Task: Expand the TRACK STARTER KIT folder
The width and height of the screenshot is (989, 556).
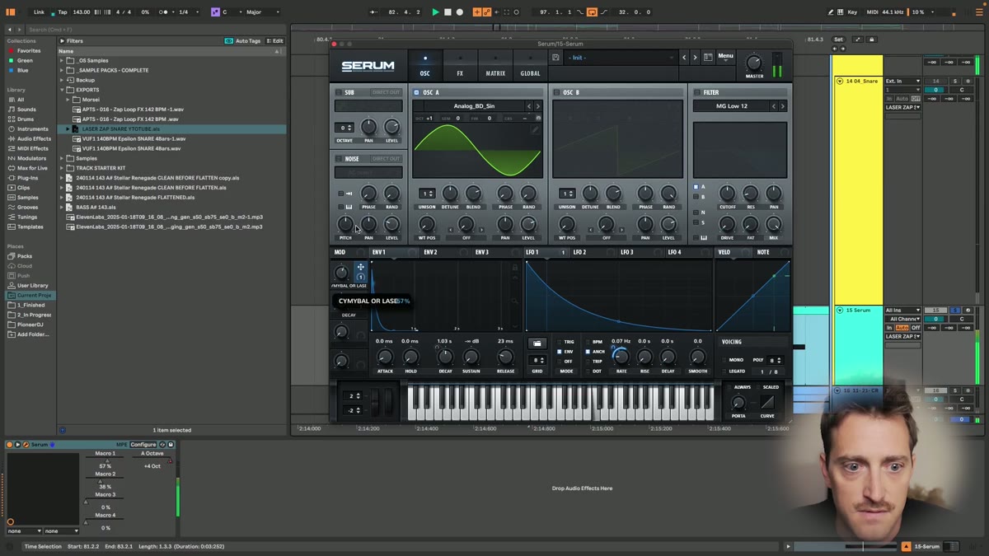Action: 62,168
